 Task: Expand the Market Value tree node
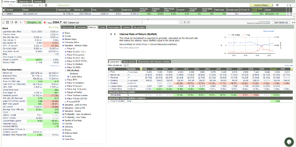click(63, 39)
